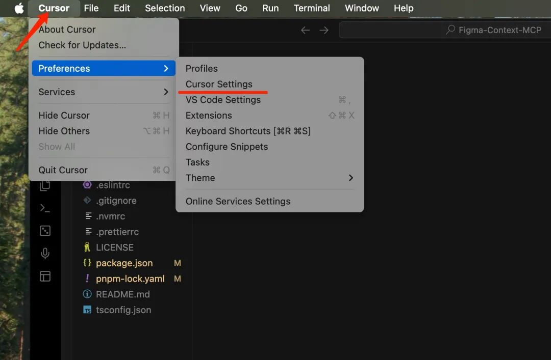Click the ESLint icon beside .eslintrc
Screen dimensions: 551x360
[87, 184]
